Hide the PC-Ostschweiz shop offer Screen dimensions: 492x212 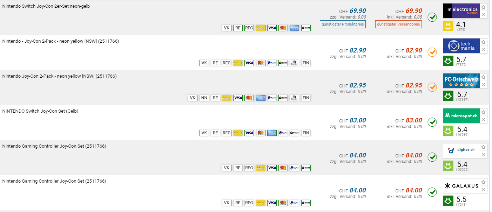484,85
